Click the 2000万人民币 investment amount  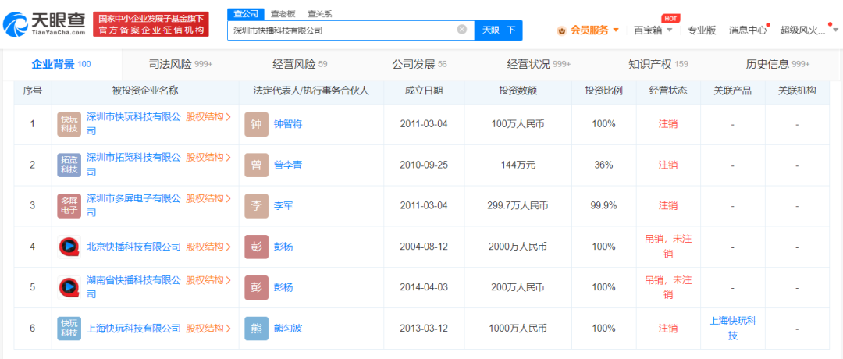pyautogui.click(x=518, y=247)
